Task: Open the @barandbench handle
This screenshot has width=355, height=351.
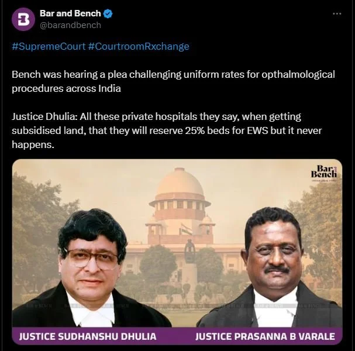Action: point(70,25)
